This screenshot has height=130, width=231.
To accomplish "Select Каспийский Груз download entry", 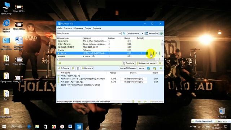I will pyautogui.click(x=83, y=79).
